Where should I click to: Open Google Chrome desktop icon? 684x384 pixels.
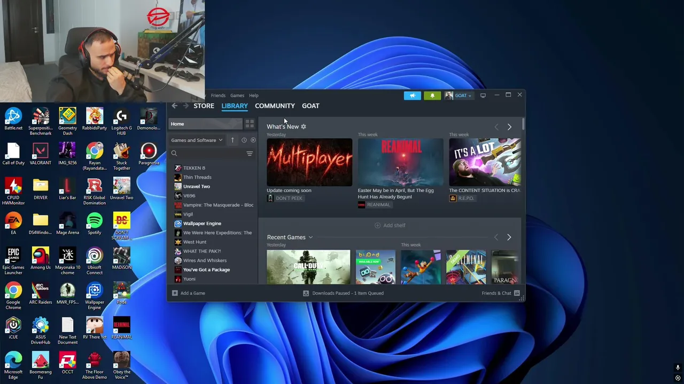pyautogui.click(x=13, y=296)
